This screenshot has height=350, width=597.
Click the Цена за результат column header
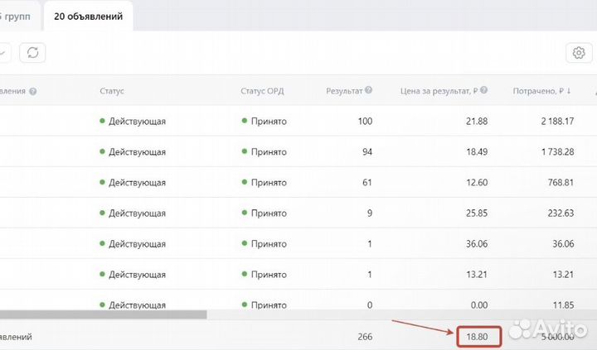[439, 91]
